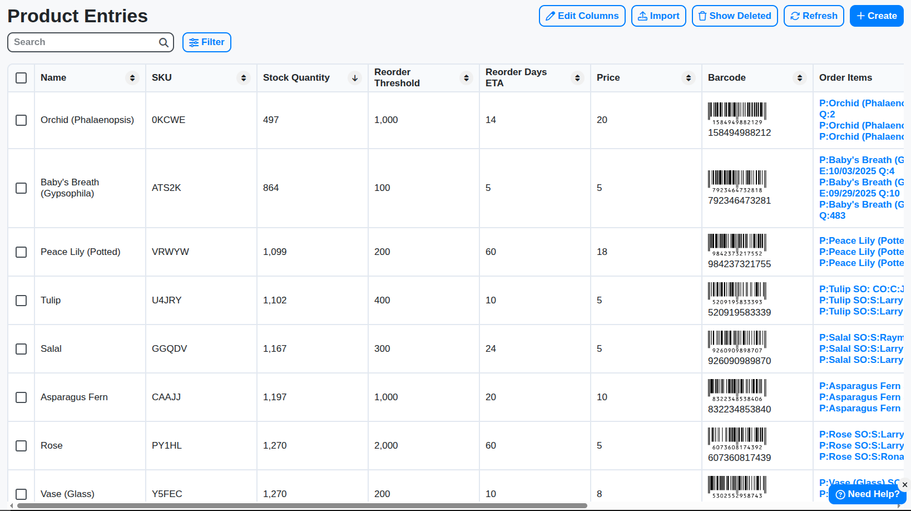The width and height of the screenshot is (911, 511).
Task: Click the magnifying glass search icon
Action: (x=164, y=42)
